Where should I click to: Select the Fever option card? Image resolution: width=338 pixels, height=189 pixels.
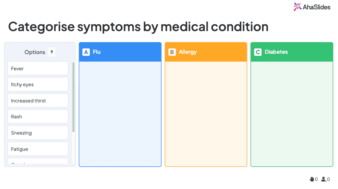coord(38,68)
